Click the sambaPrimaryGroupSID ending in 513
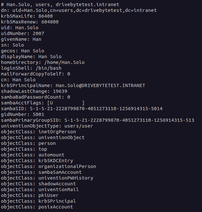The image size is (202, 212). 129,120
